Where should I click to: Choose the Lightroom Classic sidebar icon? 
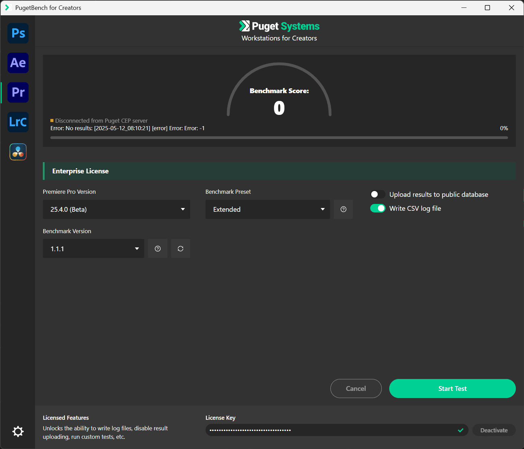tap(18, 122)
